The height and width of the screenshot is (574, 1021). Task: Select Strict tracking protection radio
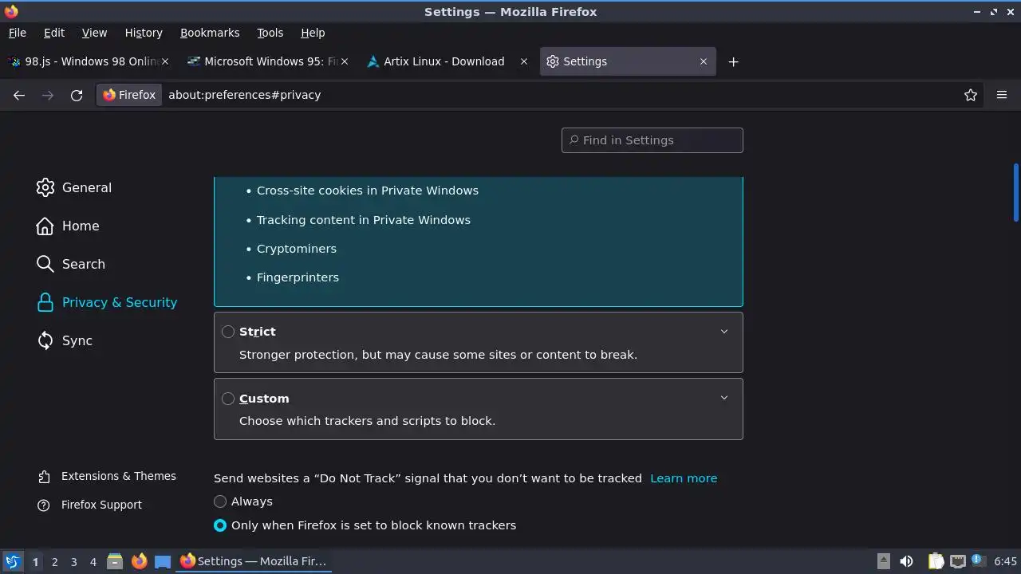(x=228, y=332)
